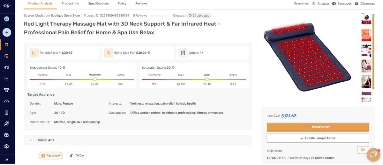The width and height of the screenshot is (383, 165).
Task: Click the cloud upload sidebar icon
Action: pos(6,146)
